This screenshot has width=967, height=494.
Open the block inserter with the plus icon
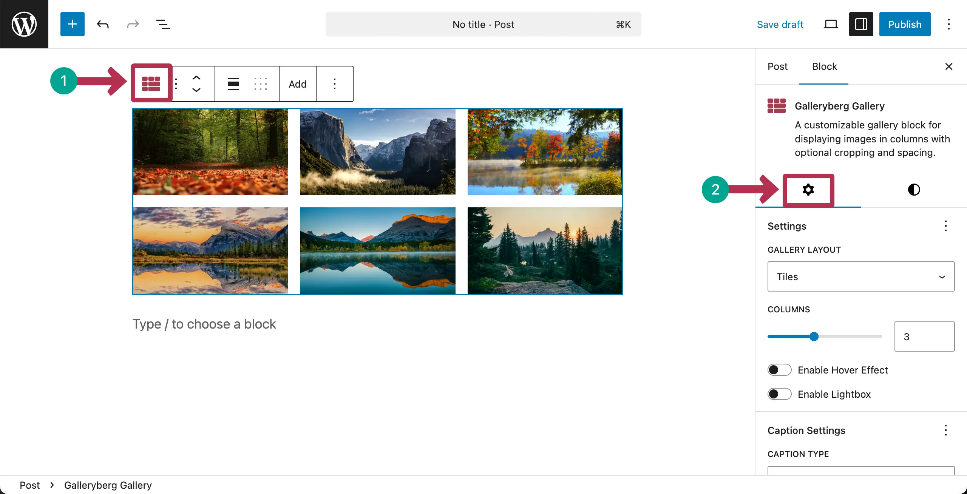click(x=72, y=24)
